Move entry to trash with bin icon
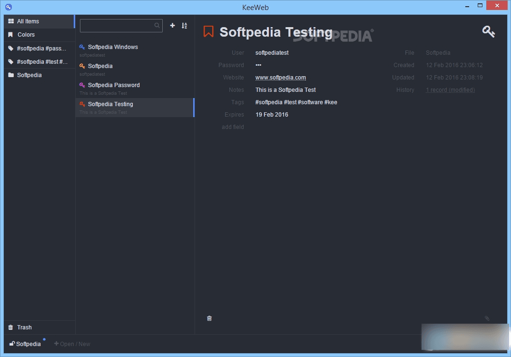The width and height of the screenshot is (511, 357). (x=209, y=318)
